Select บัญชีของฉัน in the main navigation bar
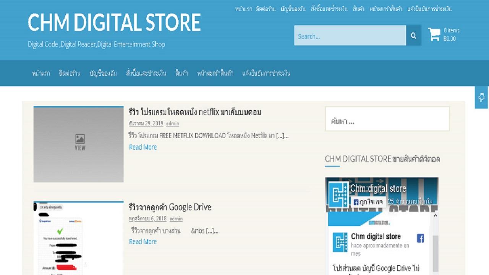Viewport: 489px width, 275px height. 103,73
